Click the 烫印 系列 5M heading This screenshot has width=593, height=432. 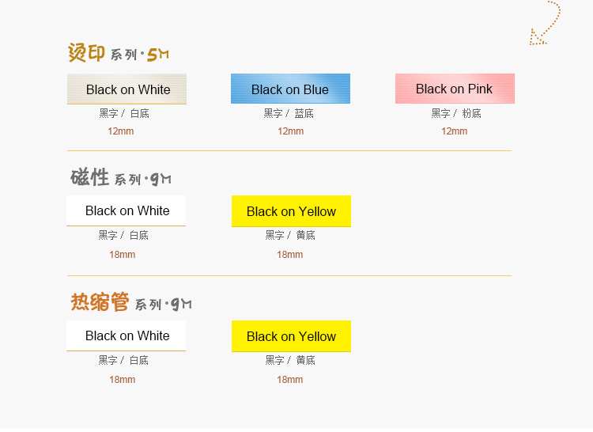pyautogui.click(x=119, y=52)
